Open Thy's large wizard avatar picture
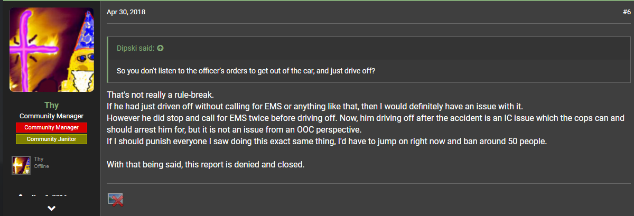This screenshot has height=216, width=634. (52, 50)
